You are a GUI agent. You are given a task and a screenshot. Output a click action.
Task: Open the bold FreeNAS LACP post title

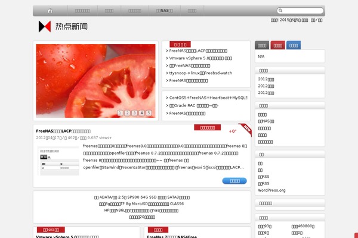[x=63, y=131]
